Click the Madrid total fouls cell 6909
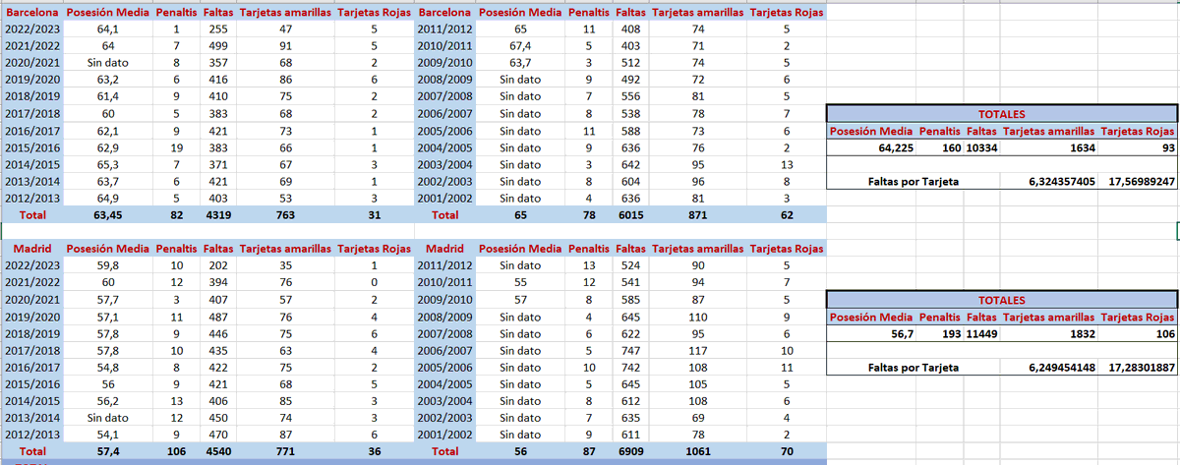Viewport: 1180px width, 465px height. (x=630, y=451)
